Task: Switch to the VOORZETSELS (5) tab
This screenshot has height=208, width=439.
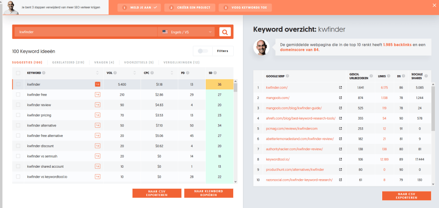Action: 139,62
